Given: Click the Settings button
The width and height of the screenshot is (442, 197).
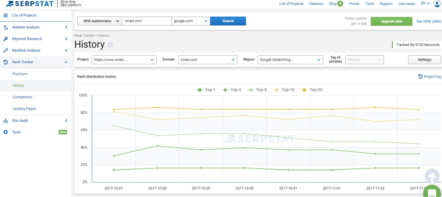Looking at the screenshot, I should point(424,60).
